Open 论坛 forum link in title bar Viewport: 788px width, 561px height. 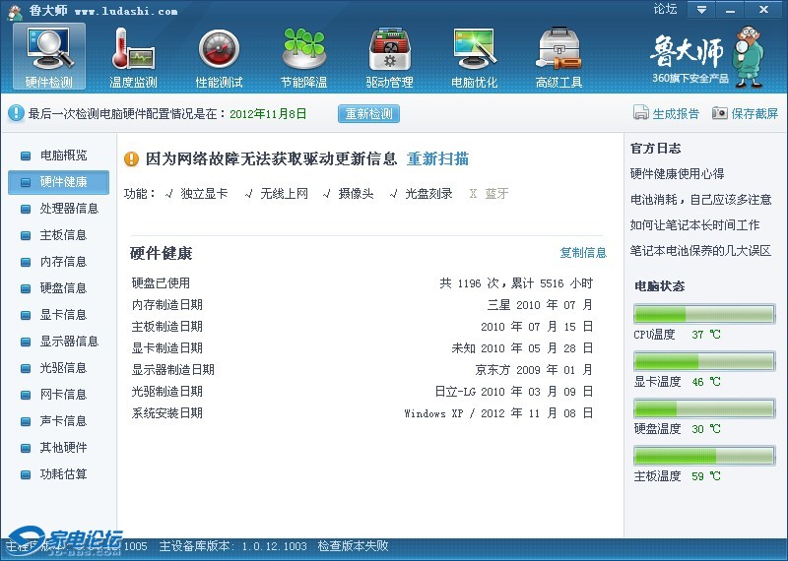pos(665,10)
